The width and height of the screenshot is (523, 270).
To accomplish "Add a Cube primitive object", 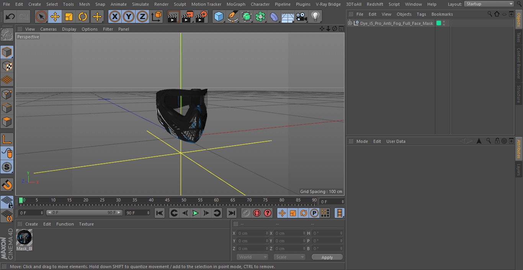I will click(x=219, y=16).
